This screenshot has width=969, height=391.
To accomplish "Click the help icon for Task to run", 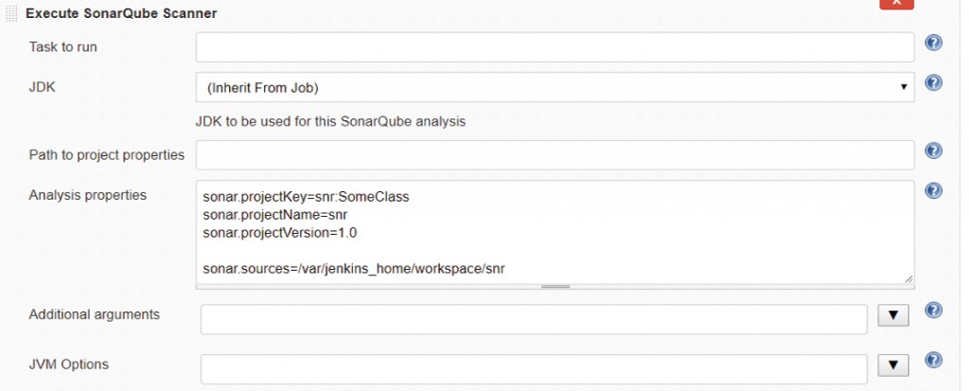I will pos(933,43).
